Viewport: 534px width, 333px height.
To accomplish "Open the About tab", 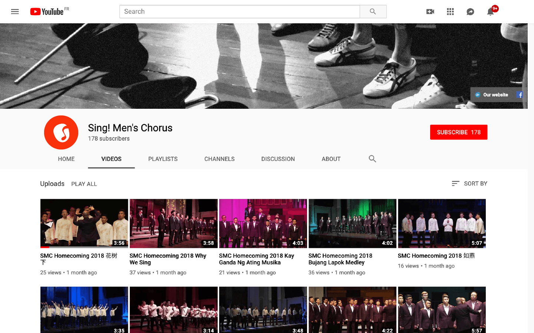I will coord(331,159).
